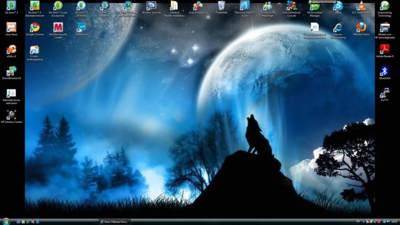400x225 pixels.
Task: Click the taskbar clock
Action: tap(395, 222)
